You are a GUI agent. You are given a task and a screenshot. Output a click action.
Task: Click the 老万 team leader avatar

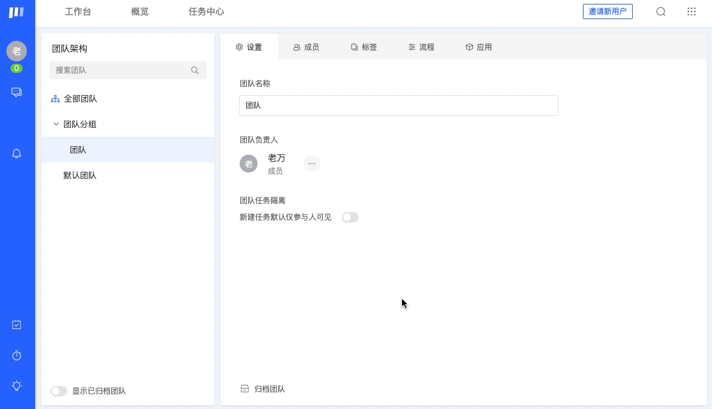tap(249, 164)
